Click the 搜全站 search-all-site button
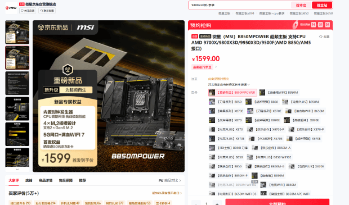The height and width of the screenshot is (205, 349). (x=322, y=5)
